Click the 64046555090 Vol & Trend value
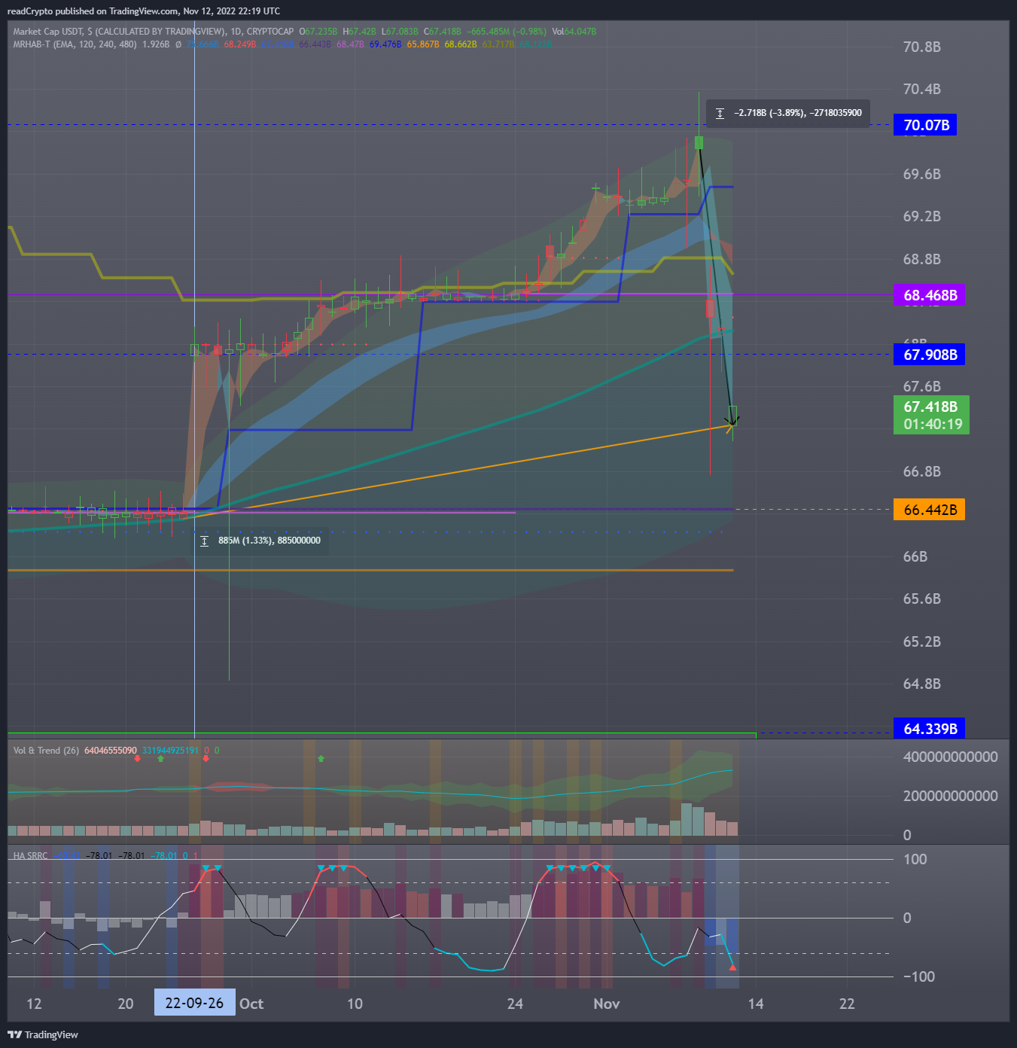Screen dimensions: 1017x1048 coord(111,751)
